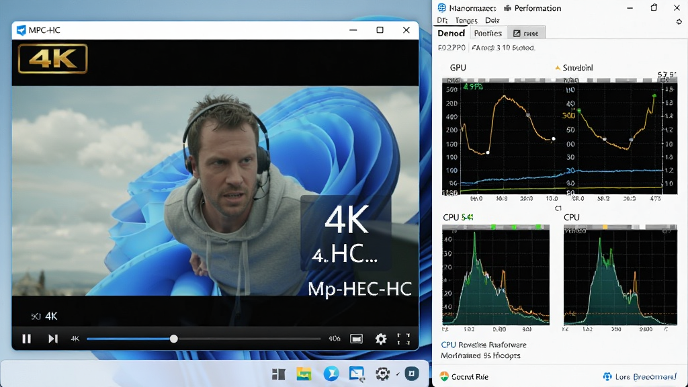Image resolution: width=688 pixels, height=387 pixels.
Task: Enter fullscreen mode in MPC-HC
Action: 403,339
